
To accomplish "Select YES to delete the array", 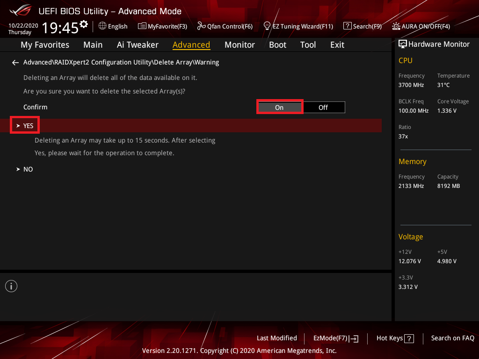I will point(28,126).
